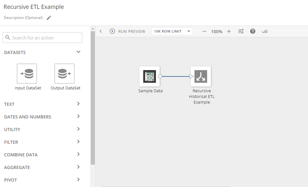Viewport: 308px width, 187px height.
Task: Click the left panel scrollbar
Action: coord(93,95)
